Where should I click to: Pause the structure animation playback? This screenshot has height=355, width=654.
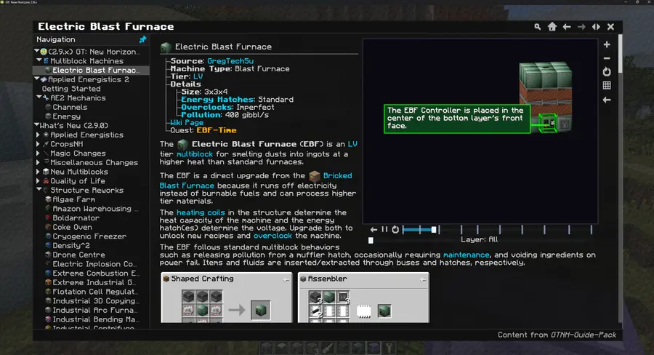point(384,230)
